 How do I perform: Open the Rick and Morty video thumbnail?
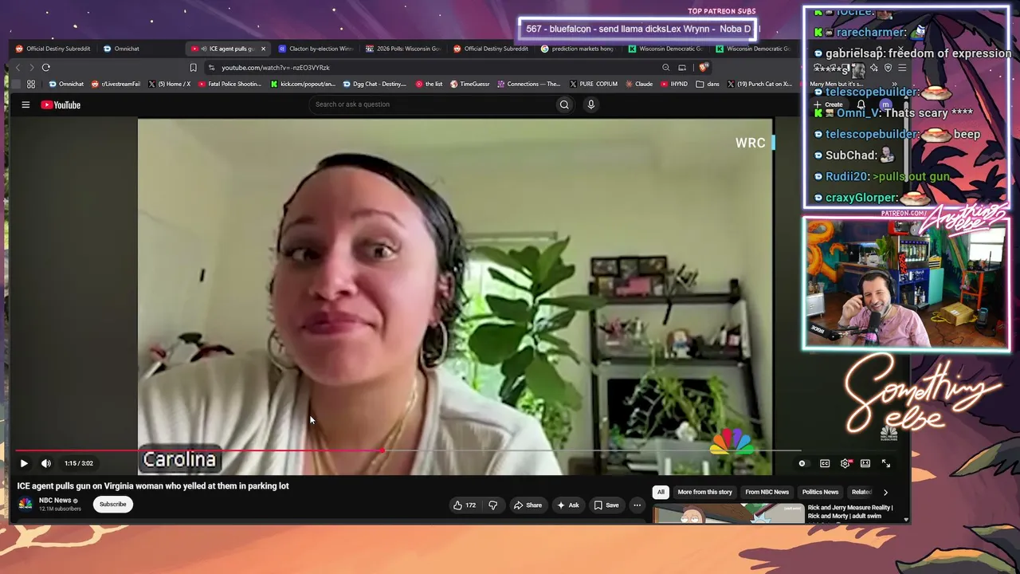[x=729, y=513]
